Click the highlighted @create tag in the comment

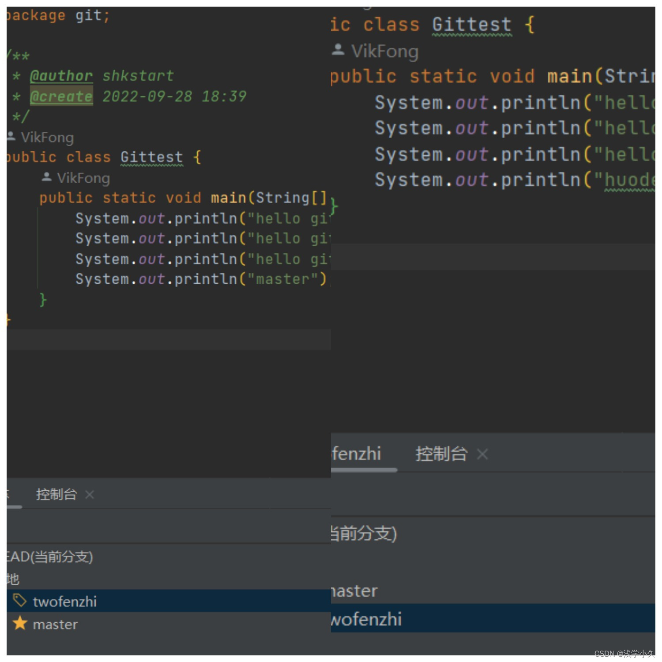[x=61, y=96]
